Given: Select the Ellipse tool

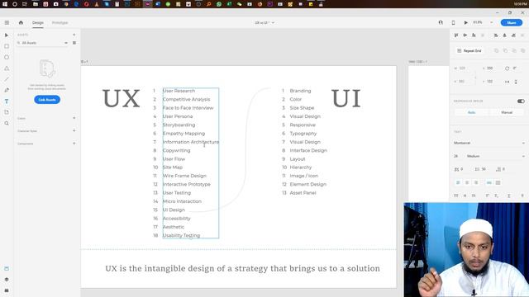Looking at the screenshot, I should point(7,57).
